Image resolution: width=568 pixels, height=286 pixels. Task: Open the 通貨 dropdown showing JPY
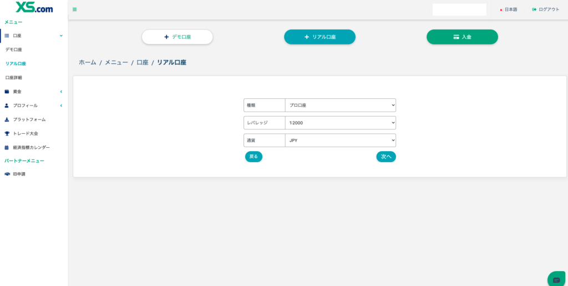click(340, 141)
